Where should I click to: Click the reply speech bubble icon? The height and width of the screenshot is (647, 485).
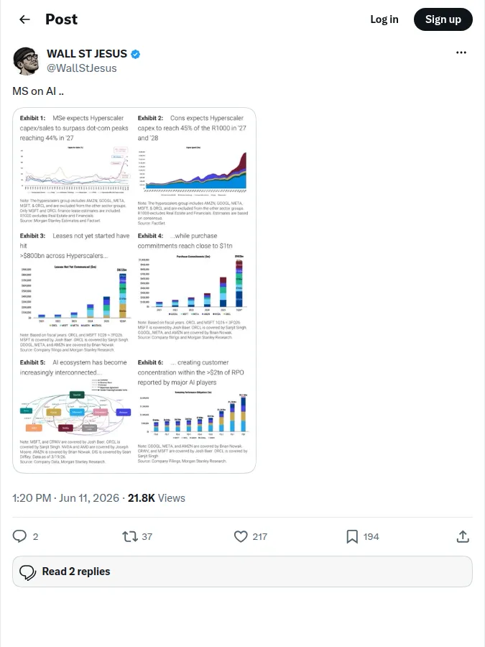(19, 536)
